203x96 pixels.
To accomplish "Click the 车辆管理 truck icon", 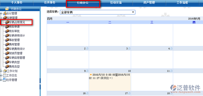I will pos(5,18).
